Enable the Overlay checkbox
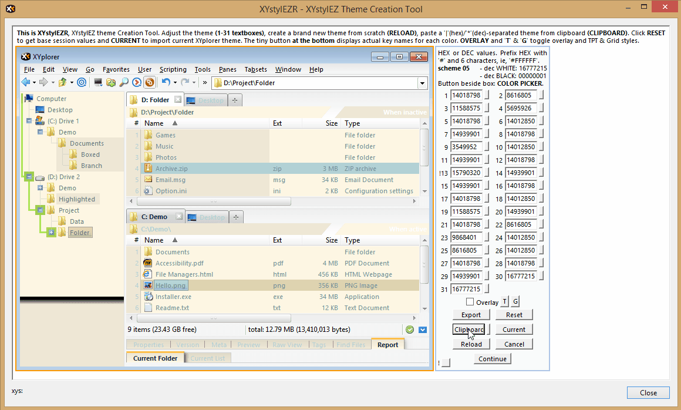This screenshot has height=410, width=681. (470, 302)
